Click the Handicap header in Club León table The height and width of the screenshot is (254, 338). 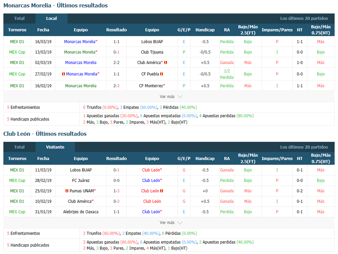[x=205, y=159]
